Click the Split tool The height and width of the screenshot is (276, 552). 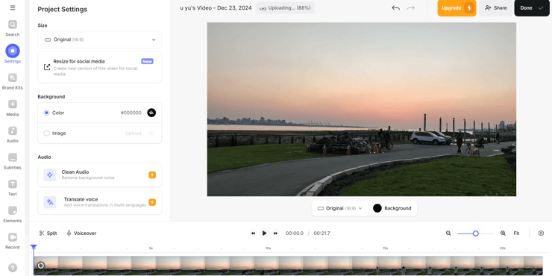tap(48, 233)
